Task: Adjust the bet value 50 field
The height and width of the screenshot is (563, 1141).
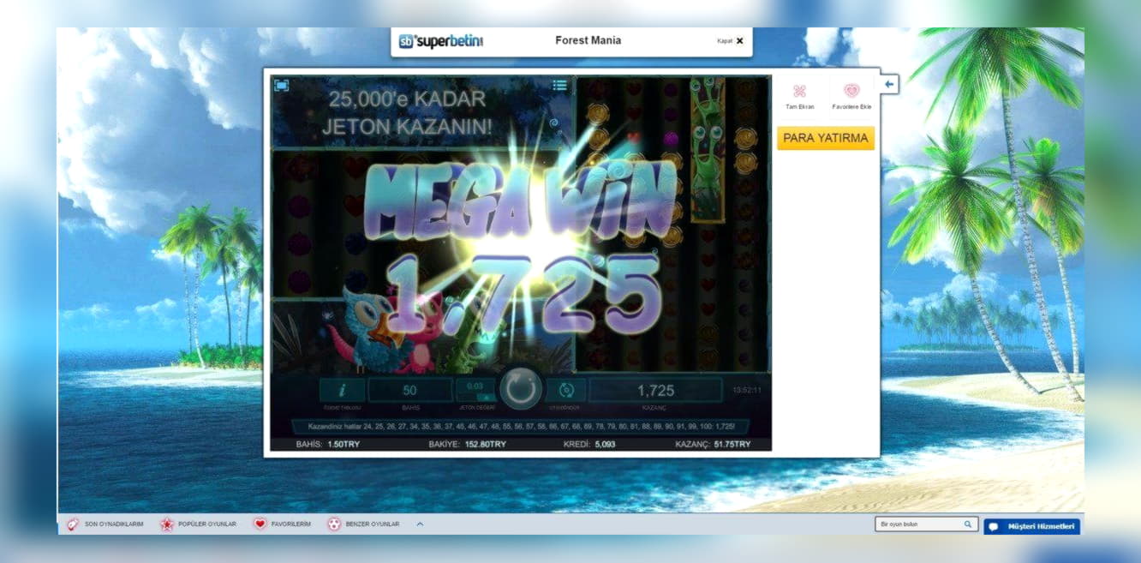Action: click(x=410, y=390)
